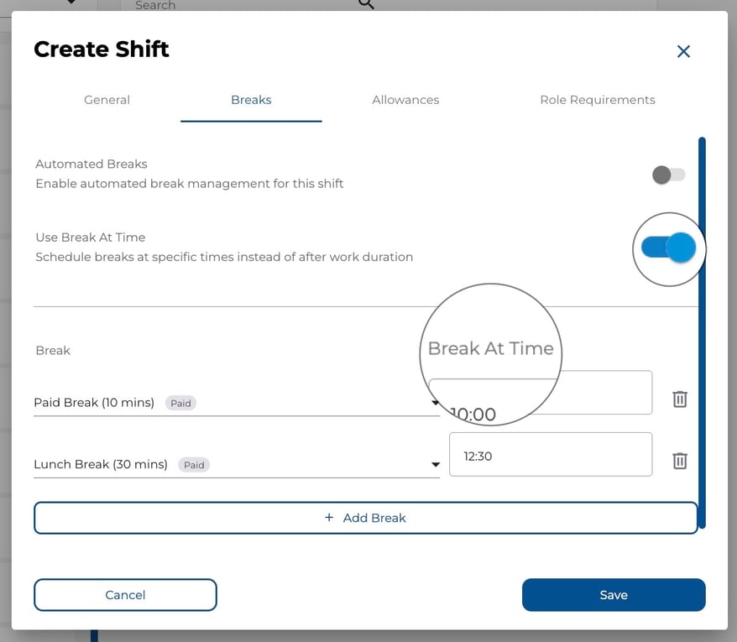Close the Create Shift dialog

(683, 51)
